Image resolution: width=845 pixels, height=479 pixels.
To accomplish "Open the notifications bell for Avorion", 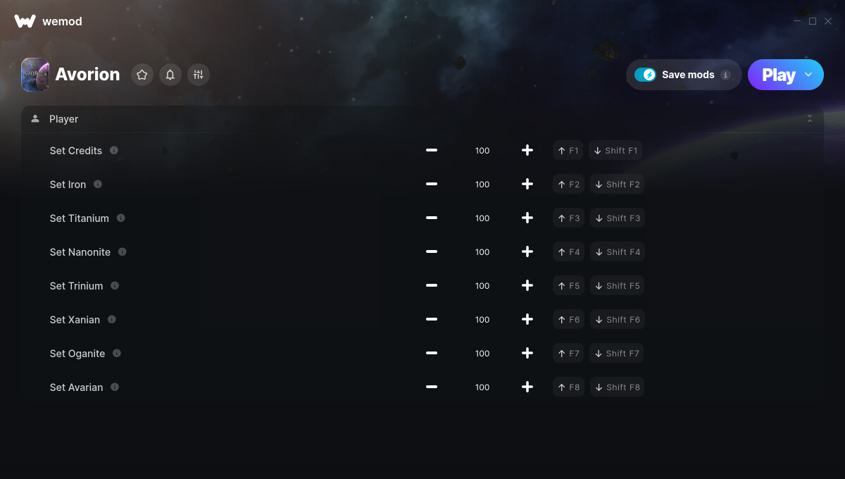I will pyautogui.click(x=170, y=75).
